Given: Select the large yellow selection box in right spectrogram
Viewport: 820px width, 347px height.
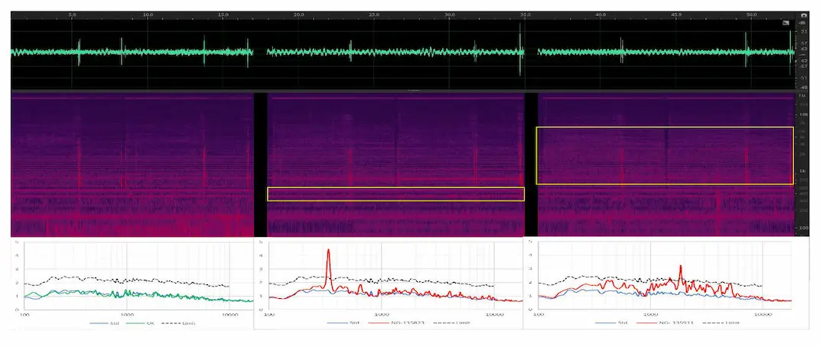Looking at the screenshot, I should click(x=664, y=155).
